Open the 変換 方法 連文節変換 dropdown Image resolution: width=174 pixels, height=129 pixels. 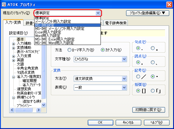coord(124,79)
